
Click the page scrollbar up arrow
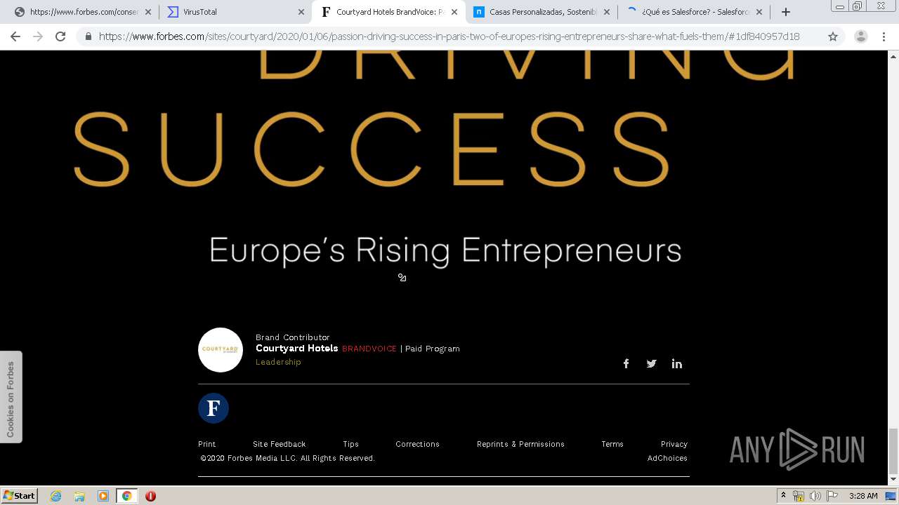[x=893, y=56]
